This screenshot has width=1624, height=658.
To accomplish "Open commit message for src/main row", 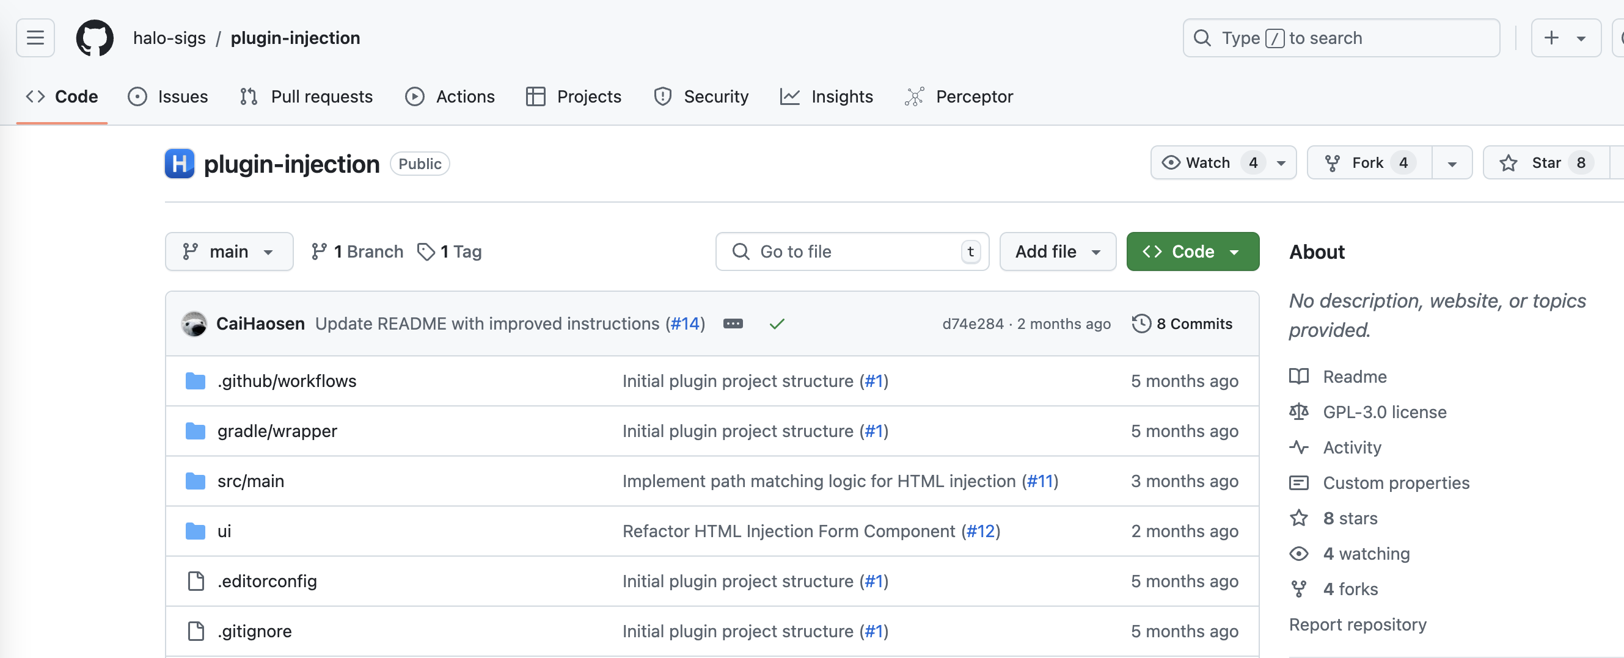I will pyautogui.click(x=819, y=481).
